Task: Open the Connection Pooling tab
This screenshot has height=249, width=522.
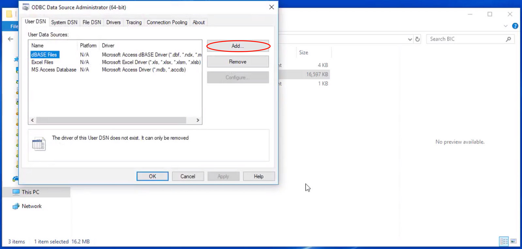Action: click(x=167, y=22)
